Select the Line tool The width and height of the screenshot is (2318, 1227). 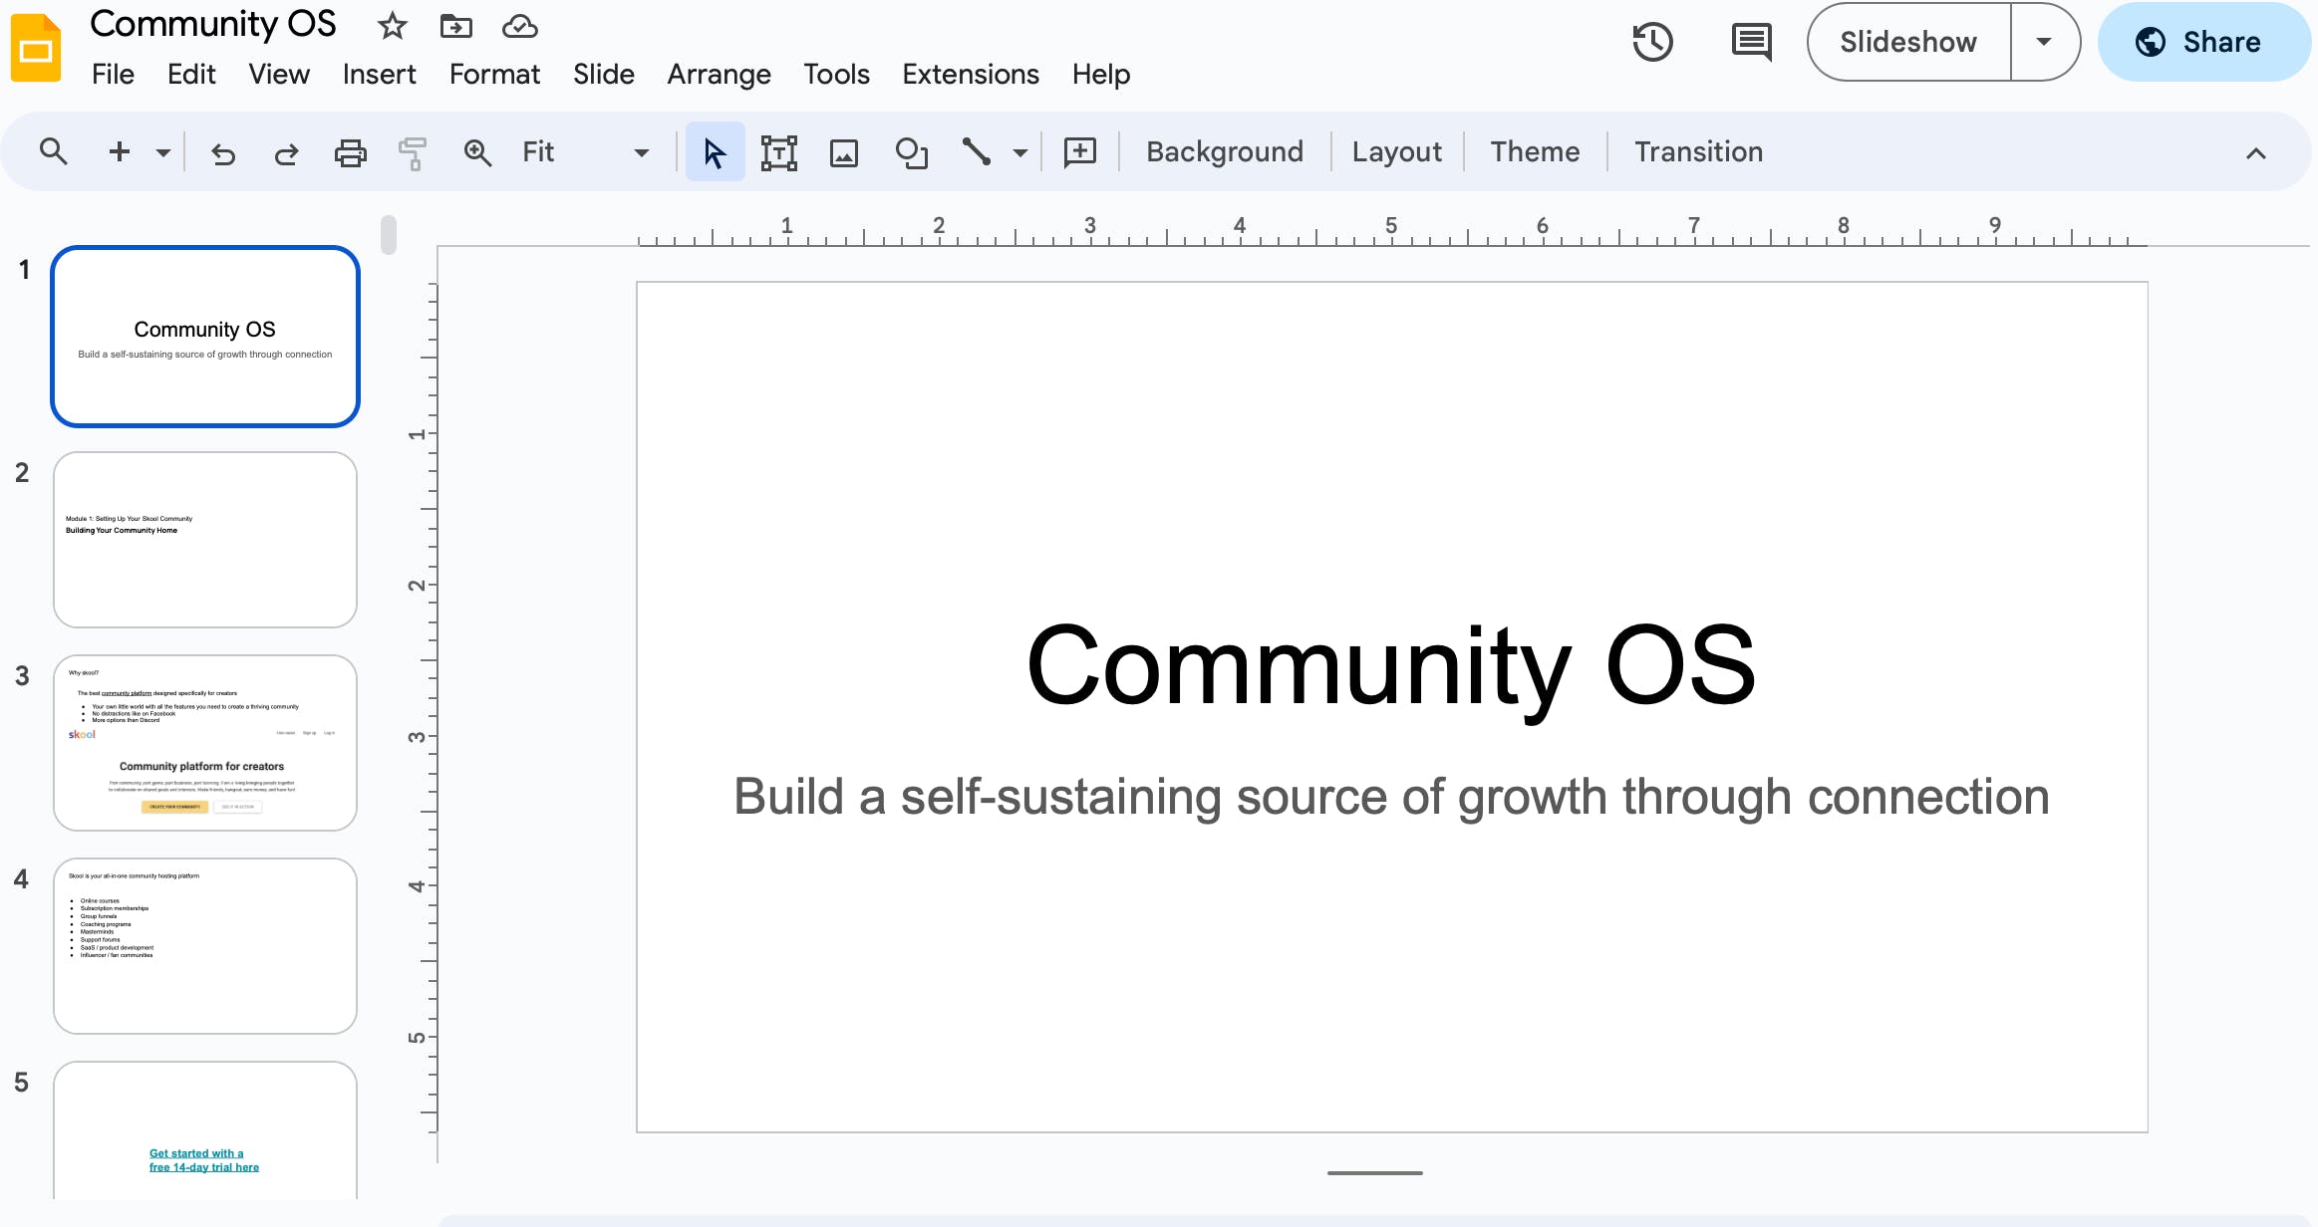(x=977, y=151)
